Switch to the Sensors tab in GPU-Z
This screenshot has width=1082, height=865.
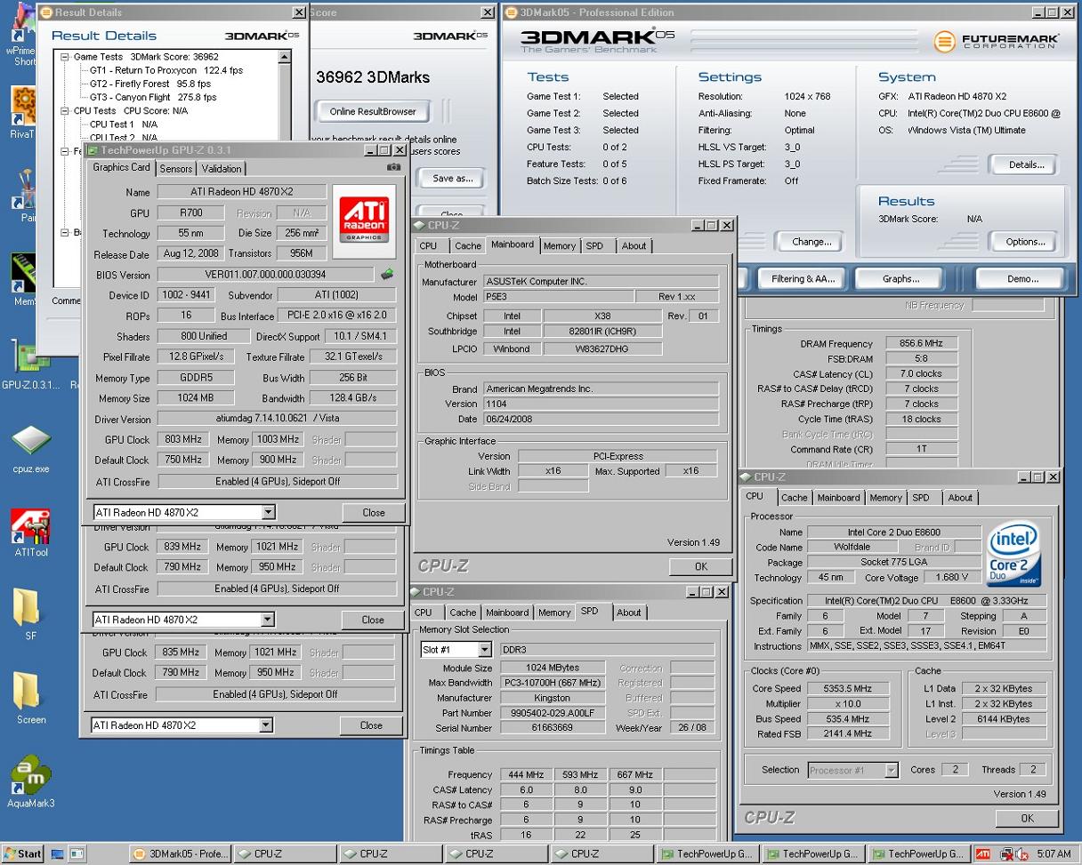coord(176,168)
